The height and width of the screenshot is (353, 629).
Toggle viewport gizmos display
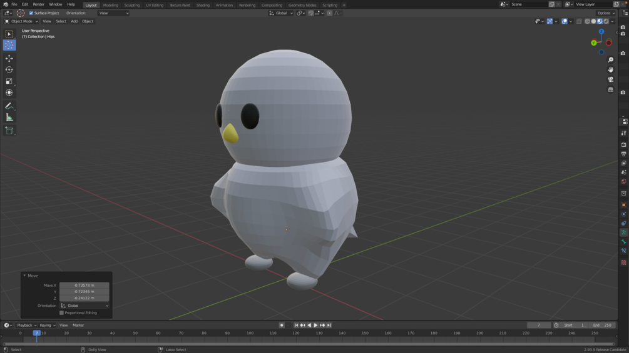click(x=550, y=21)
